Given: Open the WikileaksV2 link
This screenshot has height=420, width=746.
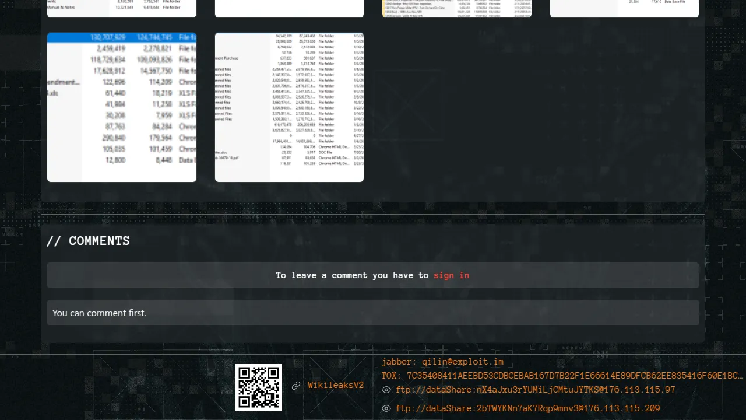Looking at the screenshot, I should [x=336, y=386].
